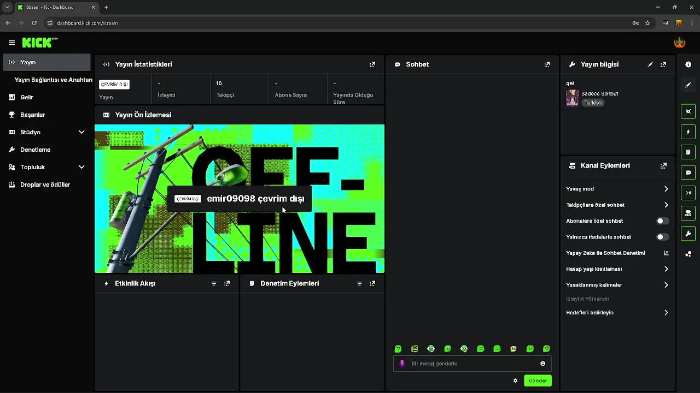700x393 pixels.
Task: Select the Stream - Kick Dashboard browser tab
Action: coord(56,7)
